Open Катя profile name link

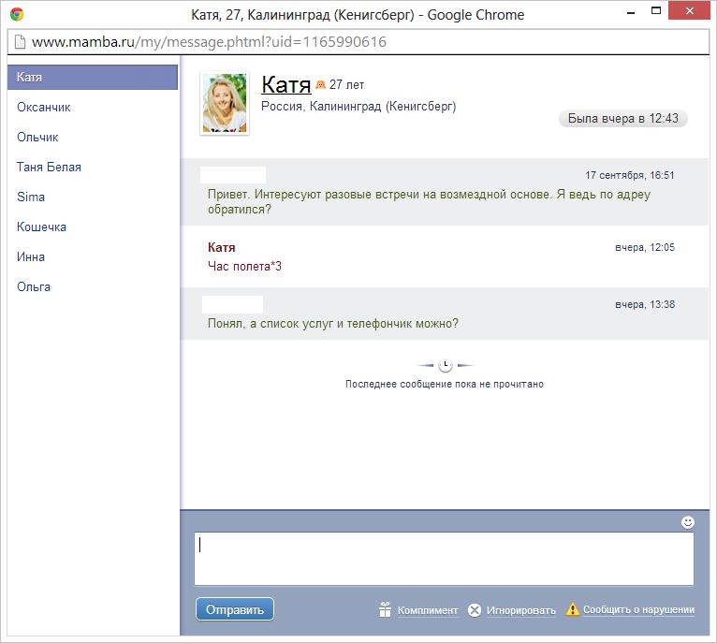click(x=286, y=84)
